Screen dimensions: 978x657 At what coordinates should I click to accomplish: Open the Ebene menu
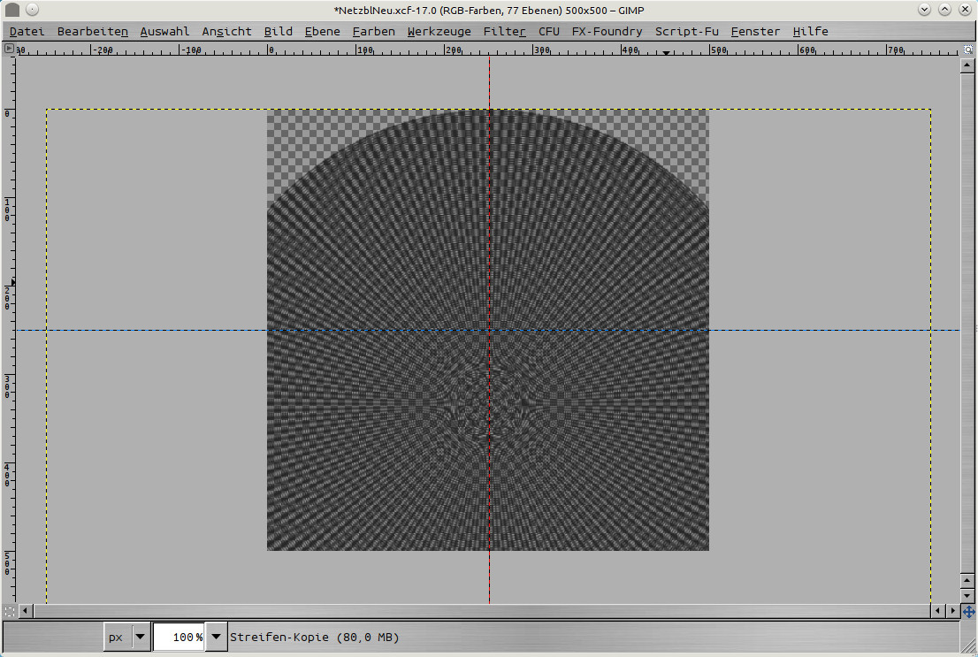tap(322, 31)
